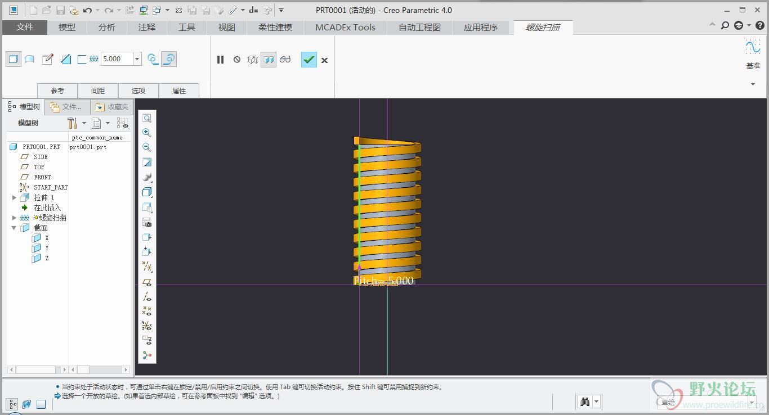
Task: Open the 文件 menu
Action: tap(25, 27)
